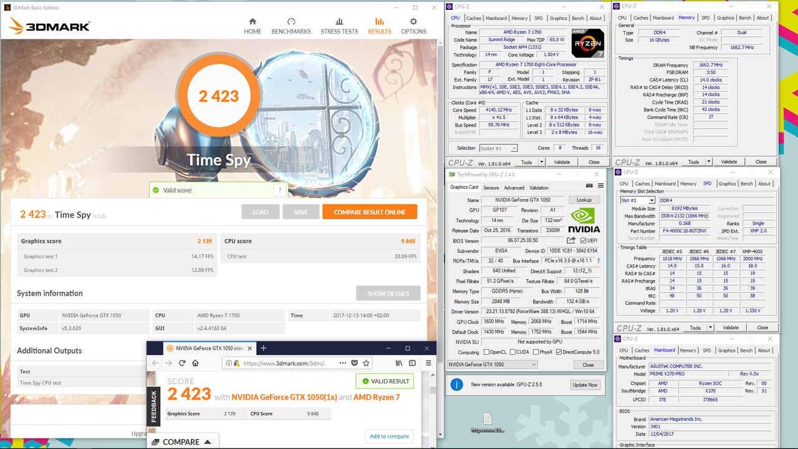
Task: Click LOAD button in 3DMark
Action: pyautogui.click(x=260, y=212)
